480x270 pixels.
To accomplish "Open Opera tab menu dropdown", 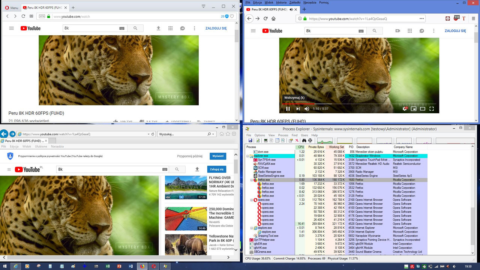I will (x=204, y=6).
